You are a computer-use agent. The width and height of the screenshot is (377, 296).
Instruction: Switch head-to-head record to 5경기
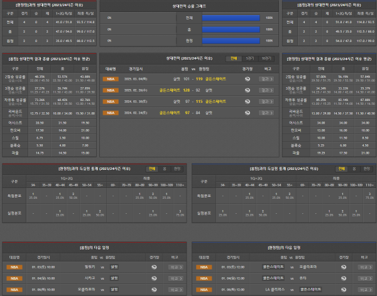pyautogui.click(x=249, y=57)
